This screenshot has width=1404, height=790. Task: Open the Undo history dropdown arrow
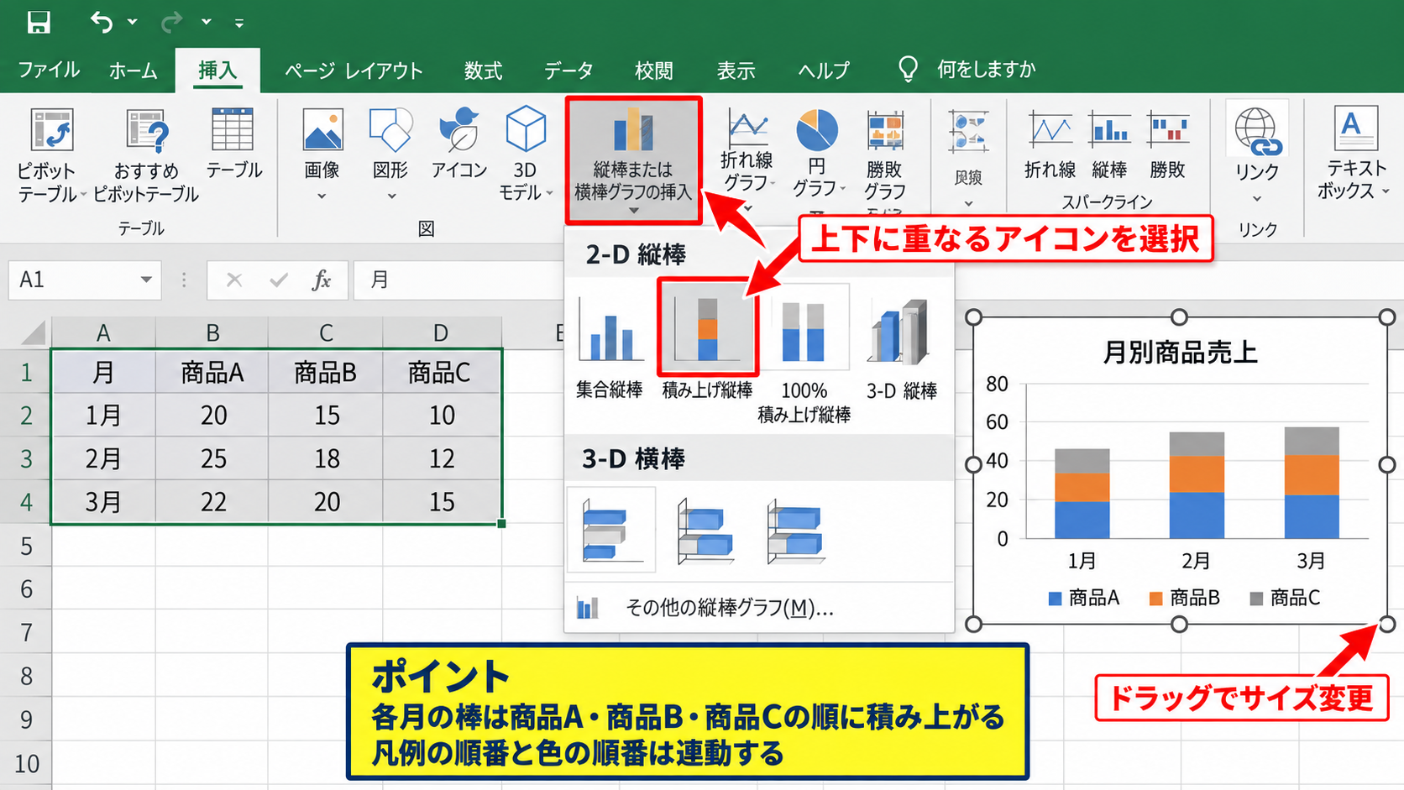point(133,22)
